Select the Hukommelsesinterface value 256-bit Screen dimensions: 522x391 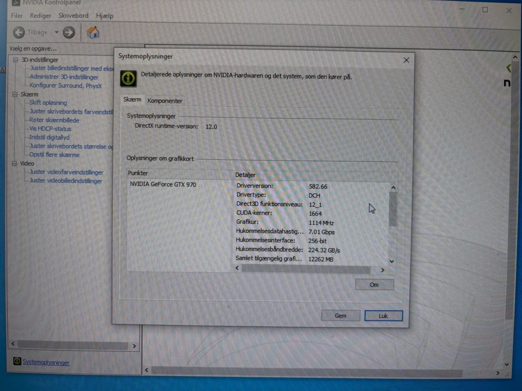tap(317, 241)
